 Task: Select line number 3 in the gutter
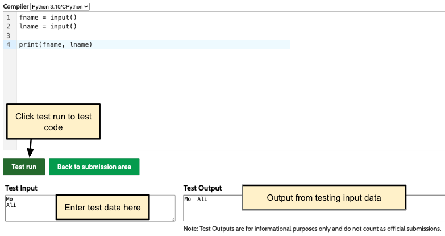coord(9,35)
